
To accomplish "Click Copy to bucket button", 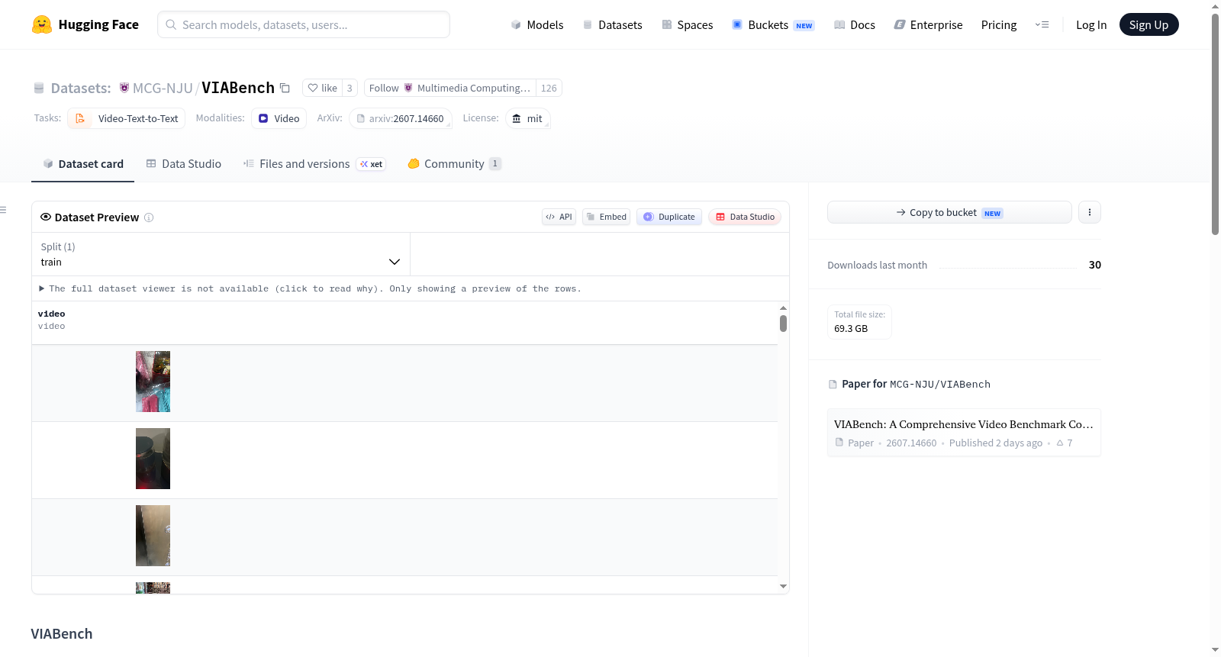I will click(x=949, y=212).
